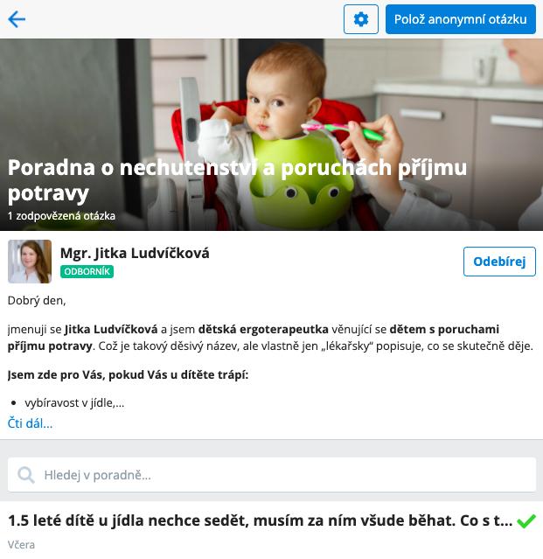Viewport: 543px width, 559px height.
Task: Click the Poradna o nechutenství title
Action: (x=237, y=181)
